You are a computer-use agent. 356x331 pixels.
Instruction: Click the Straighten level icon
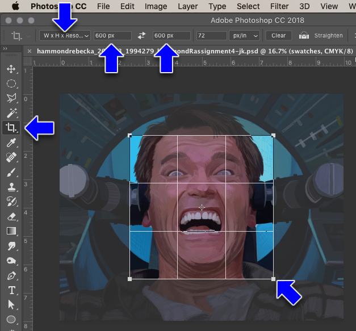pos(304,35)
